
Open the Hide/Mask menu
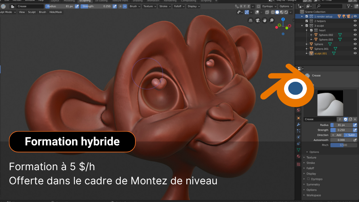pyautogui.click(x=56, y=12)
